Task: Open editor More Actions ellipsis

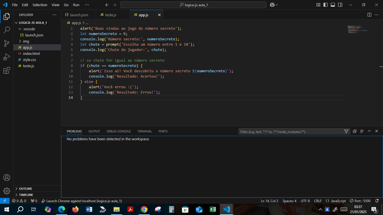Action: point(377,15)
